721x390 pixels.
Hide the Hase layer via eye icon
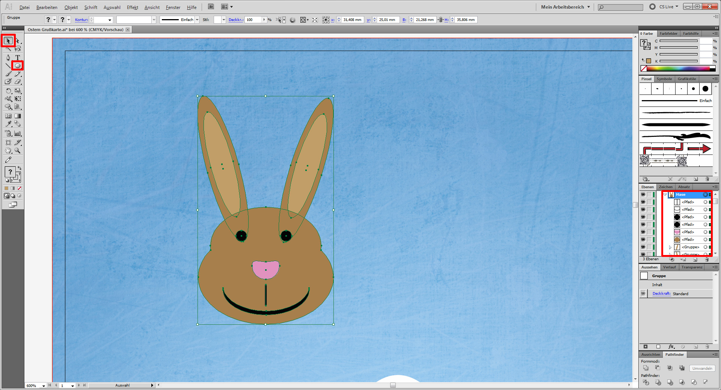coord(643,195)
